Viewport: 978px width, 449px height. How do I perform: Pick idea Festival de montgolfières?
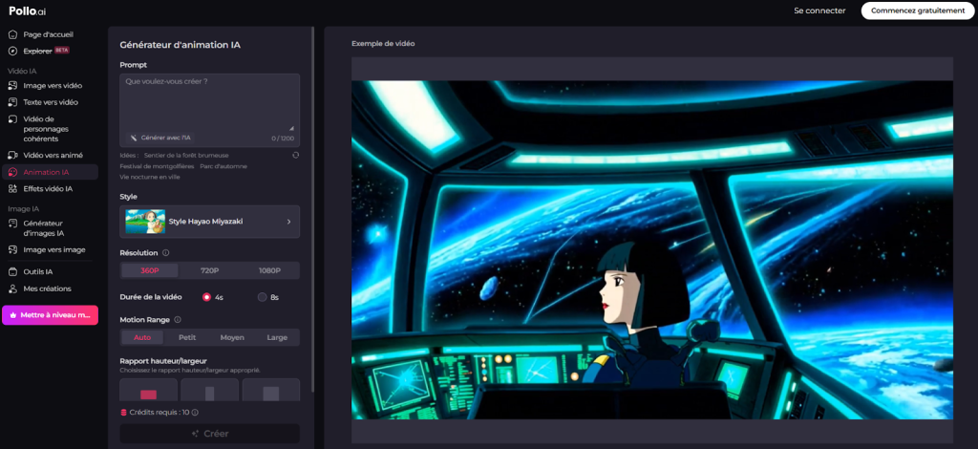157,166
